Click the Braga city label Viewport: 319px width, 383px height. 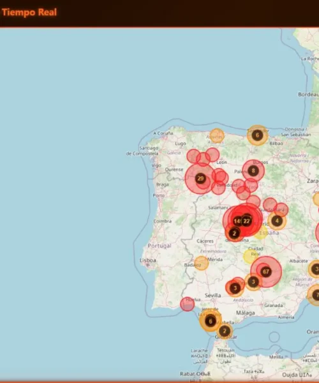tap(162, 184)
